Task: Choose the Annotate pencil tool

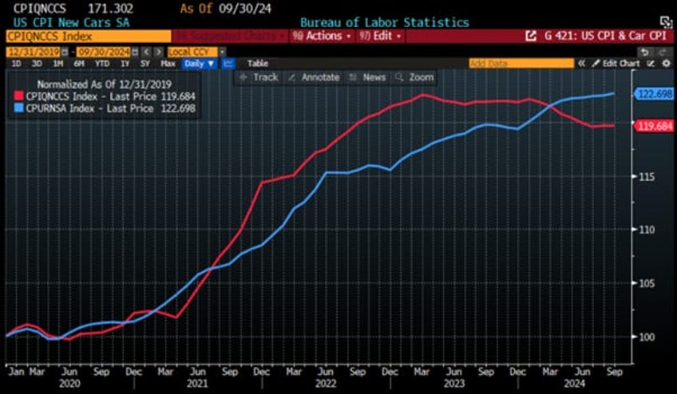Action: click(x=314, y=77)
